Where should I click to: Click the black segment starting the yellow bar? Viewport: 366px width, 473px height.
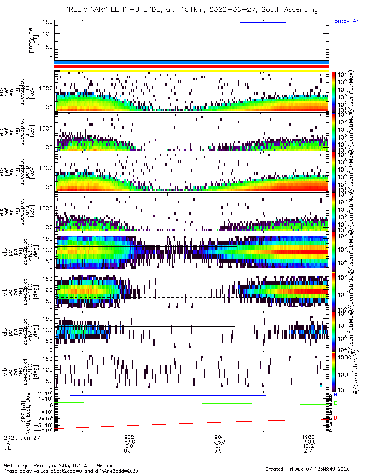tap(57, 70)
